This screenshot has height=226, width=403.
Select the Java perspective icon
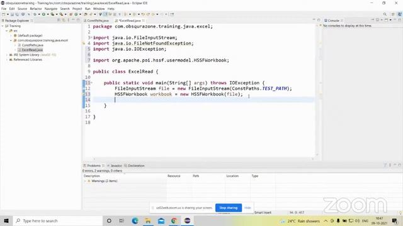(400, 14)
